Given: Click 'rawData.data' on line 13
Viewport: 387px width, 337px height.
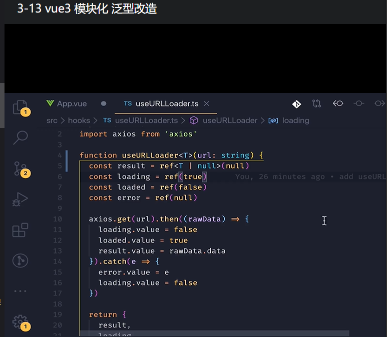Looking at the screenshot, I should [197, 251].
